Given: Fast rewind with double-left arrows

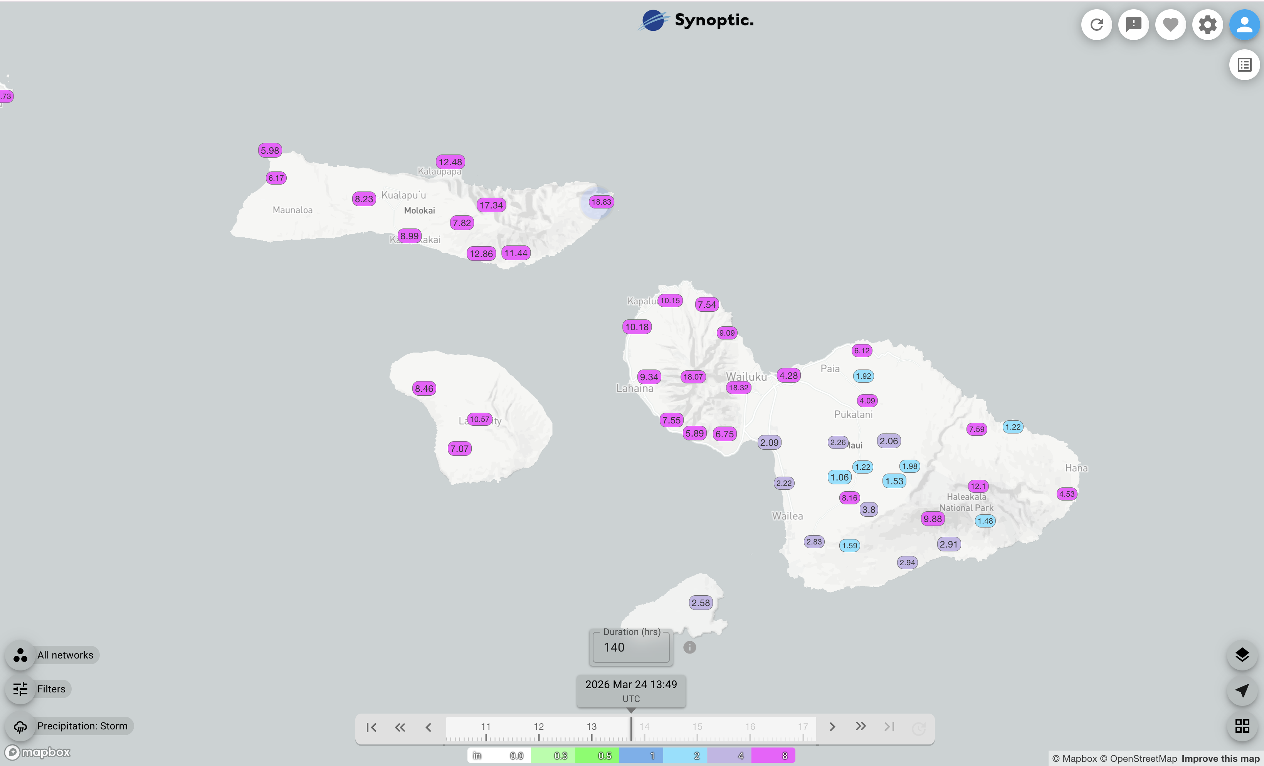Looking at the screenshot, I should point(400,727).
